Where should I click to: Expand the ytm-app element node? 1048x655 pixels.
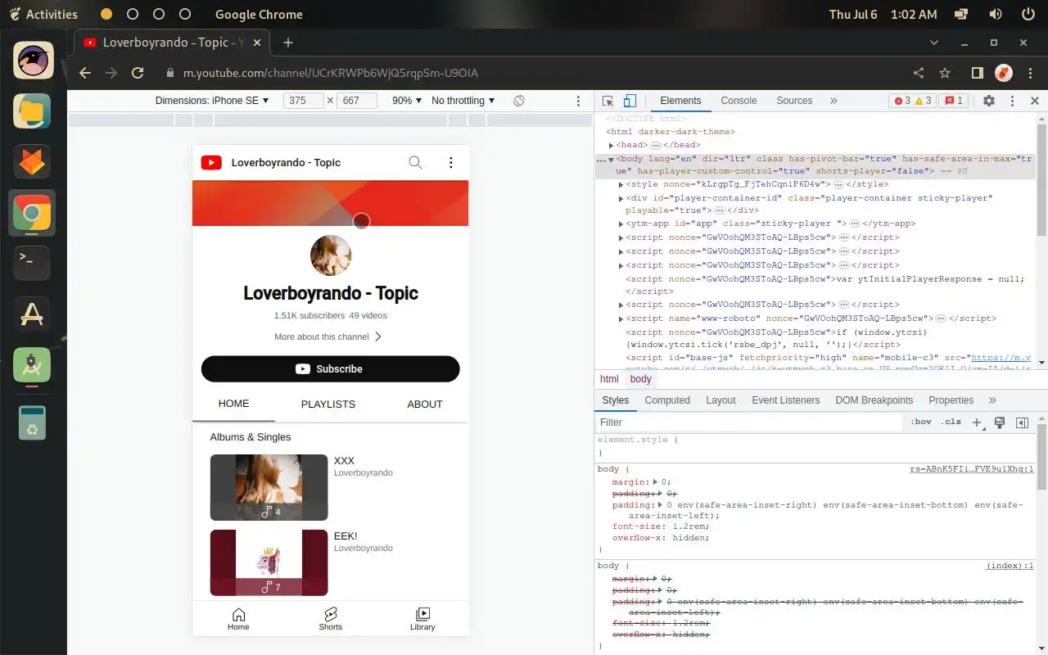coord(621,224)
